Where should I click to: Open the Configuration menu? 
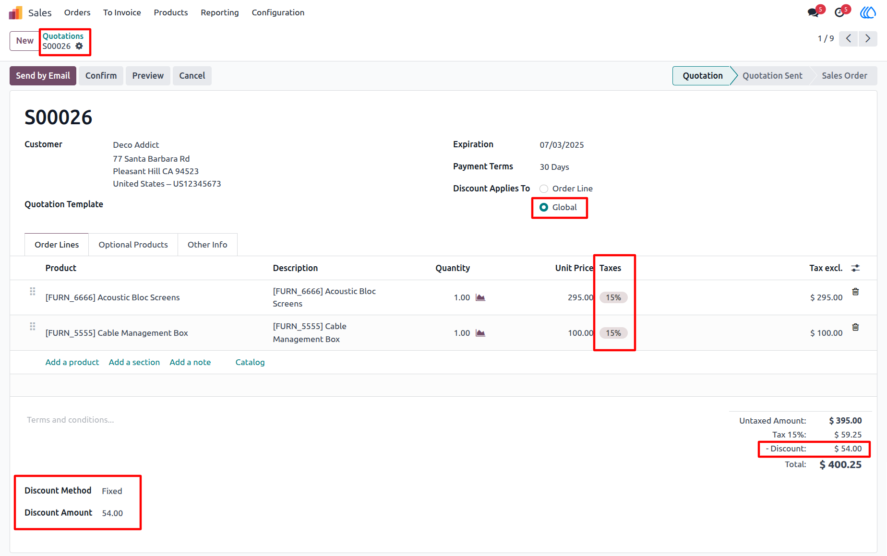[x=278, y=12]
